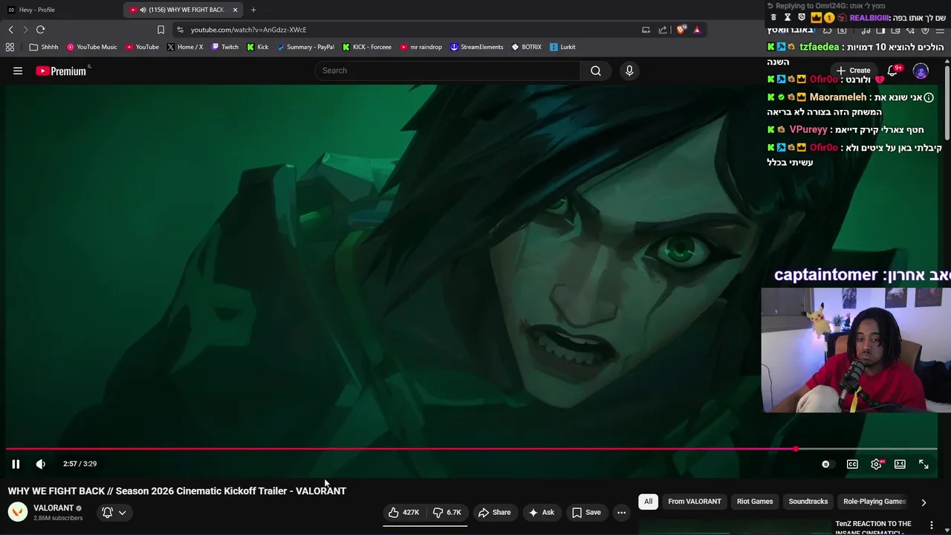This screenshot has height=535, width=951.
Task: Click the YouTube Search field
Action: [x=447, y=71]
